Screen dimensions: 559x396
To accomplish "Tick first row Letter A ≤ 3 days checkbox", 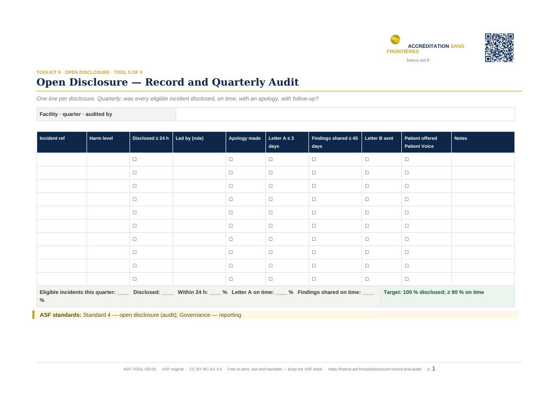I will [271, 159].
